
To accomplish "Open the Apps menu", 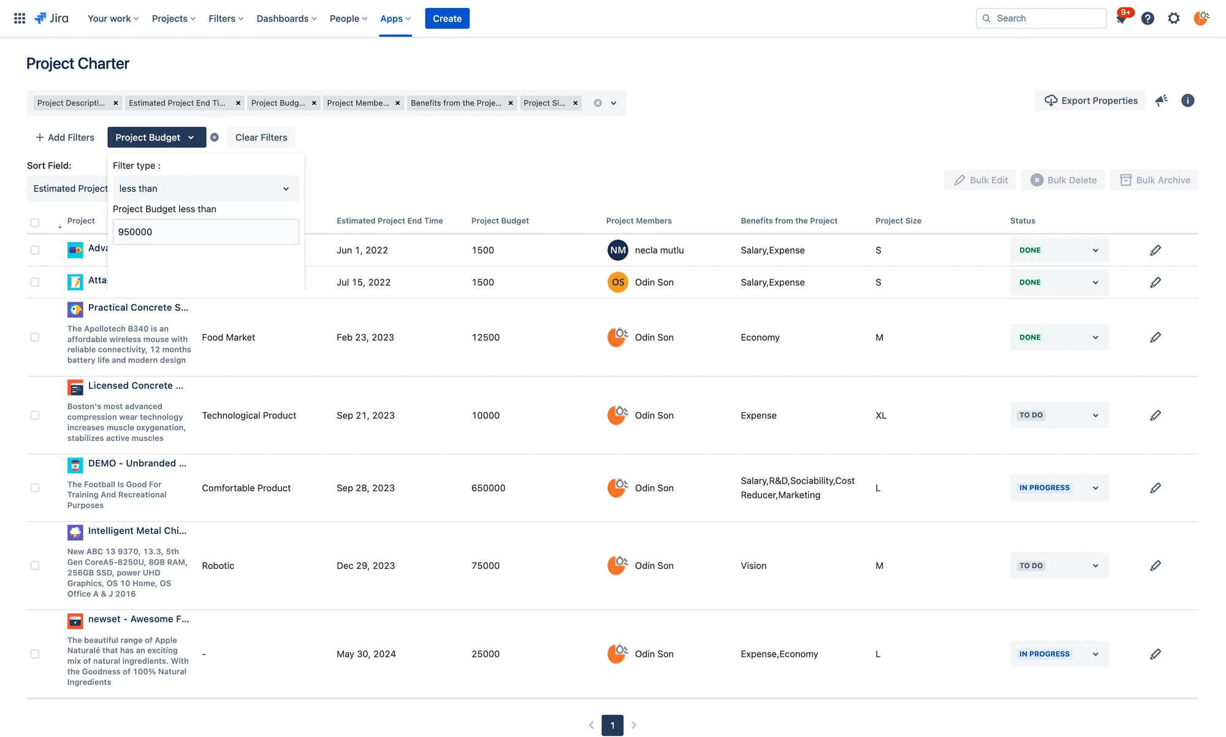I will tap(395, 18).
